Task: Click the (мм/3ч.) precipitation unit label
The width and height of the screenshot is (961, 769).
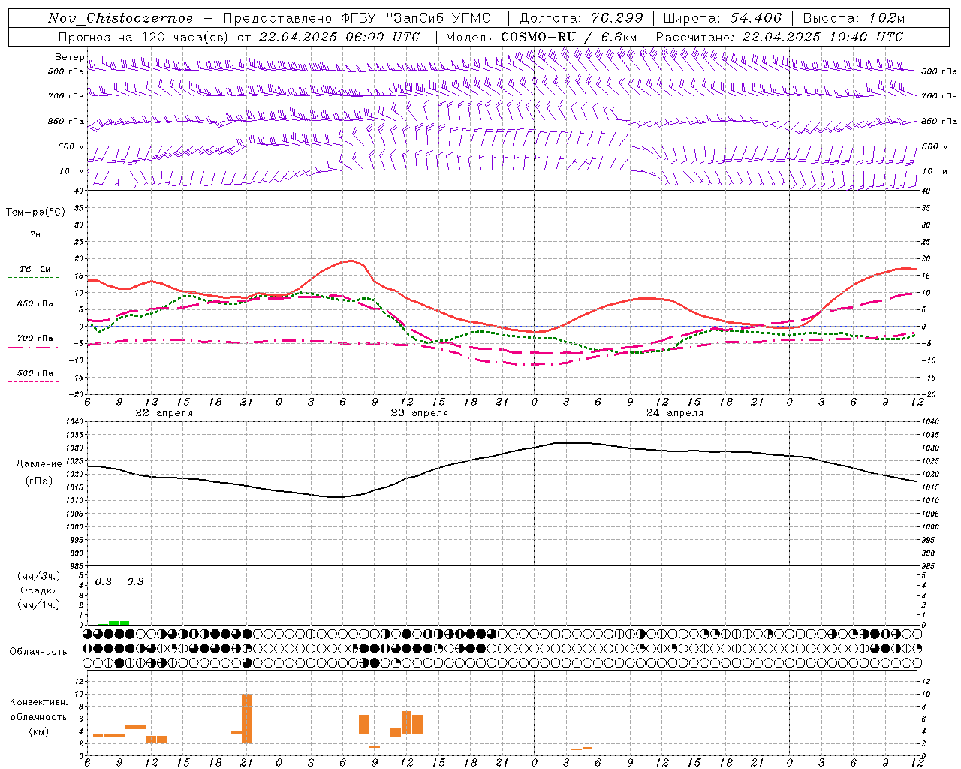Action: click(x=39, y=576)
